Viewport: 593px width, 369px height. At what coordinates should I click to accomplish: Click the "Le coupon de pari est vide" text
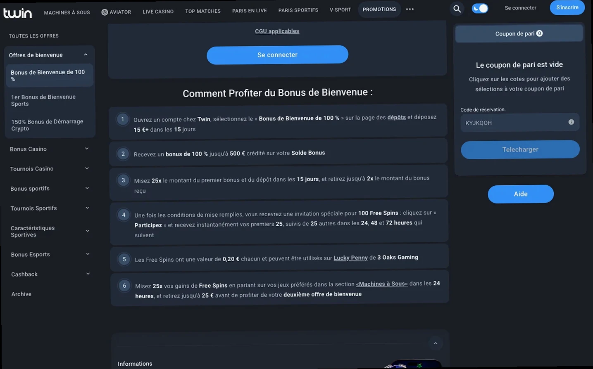pos(519,64)
